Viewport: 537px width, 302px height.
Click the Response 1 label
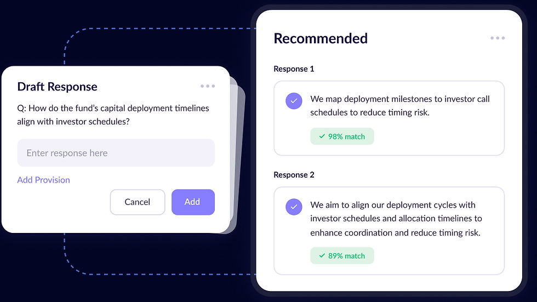coord(294,69)
